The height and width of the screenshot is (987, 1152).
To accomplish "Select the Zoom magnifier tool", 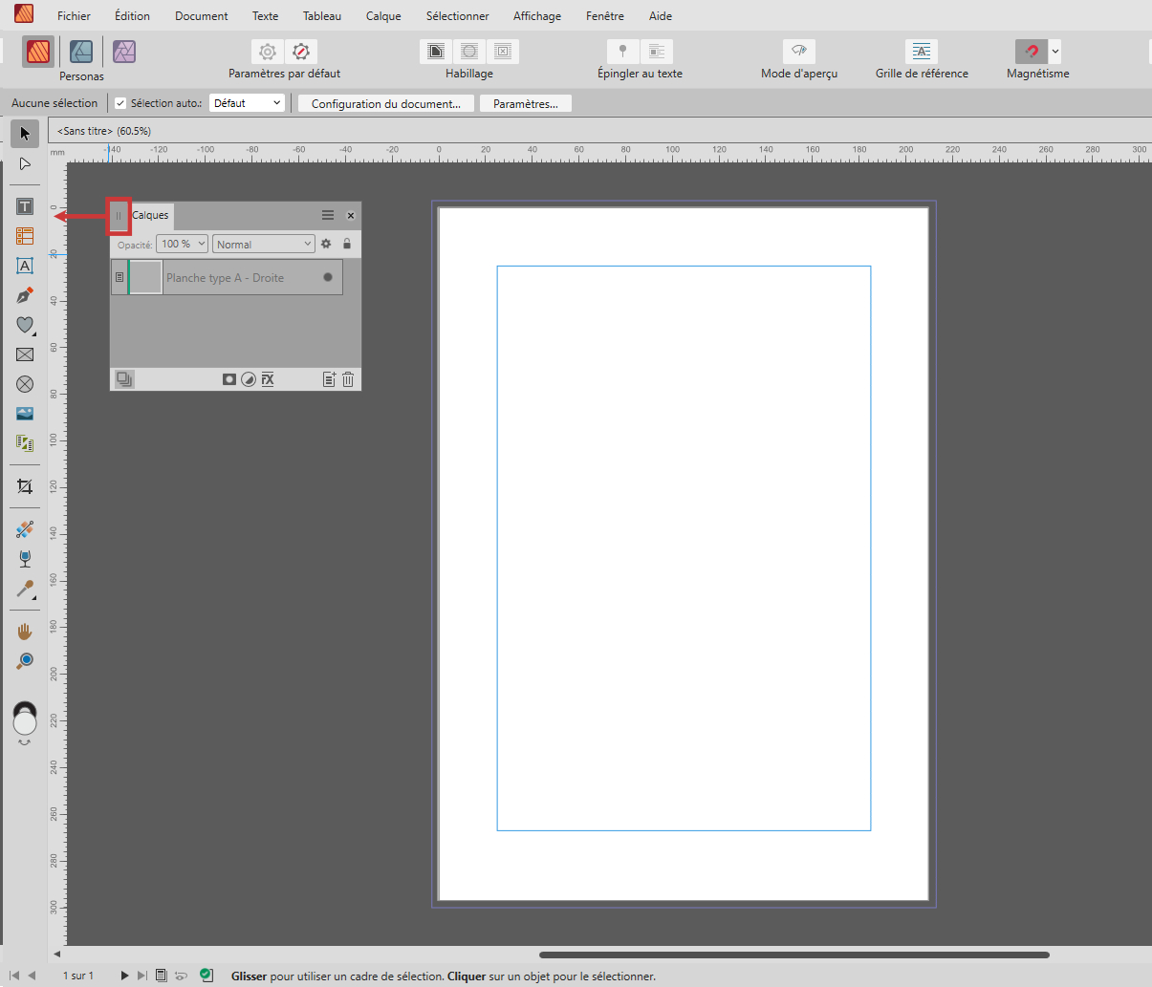I will (25, 661).
